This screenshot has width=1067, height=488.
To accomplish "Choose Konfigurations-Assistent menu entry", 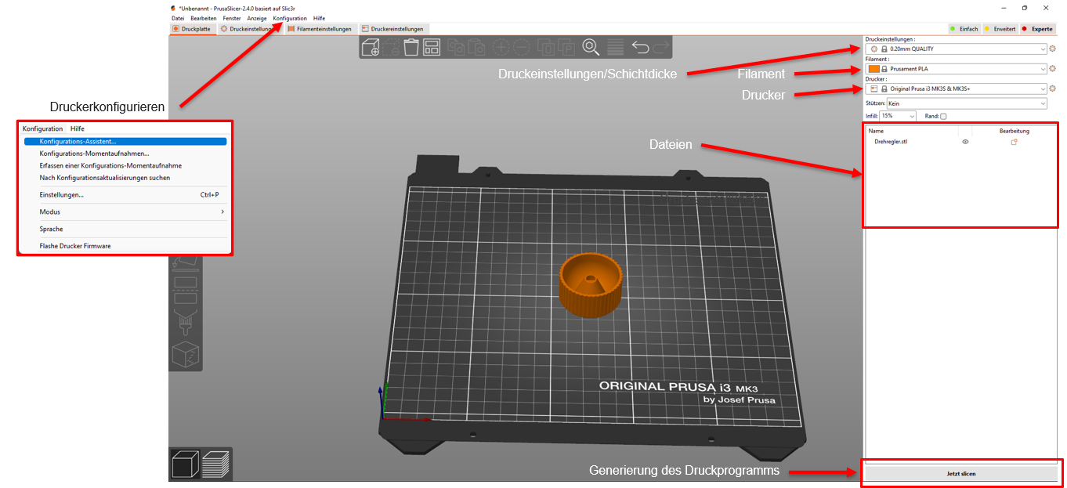I will (x=78, y=142).
